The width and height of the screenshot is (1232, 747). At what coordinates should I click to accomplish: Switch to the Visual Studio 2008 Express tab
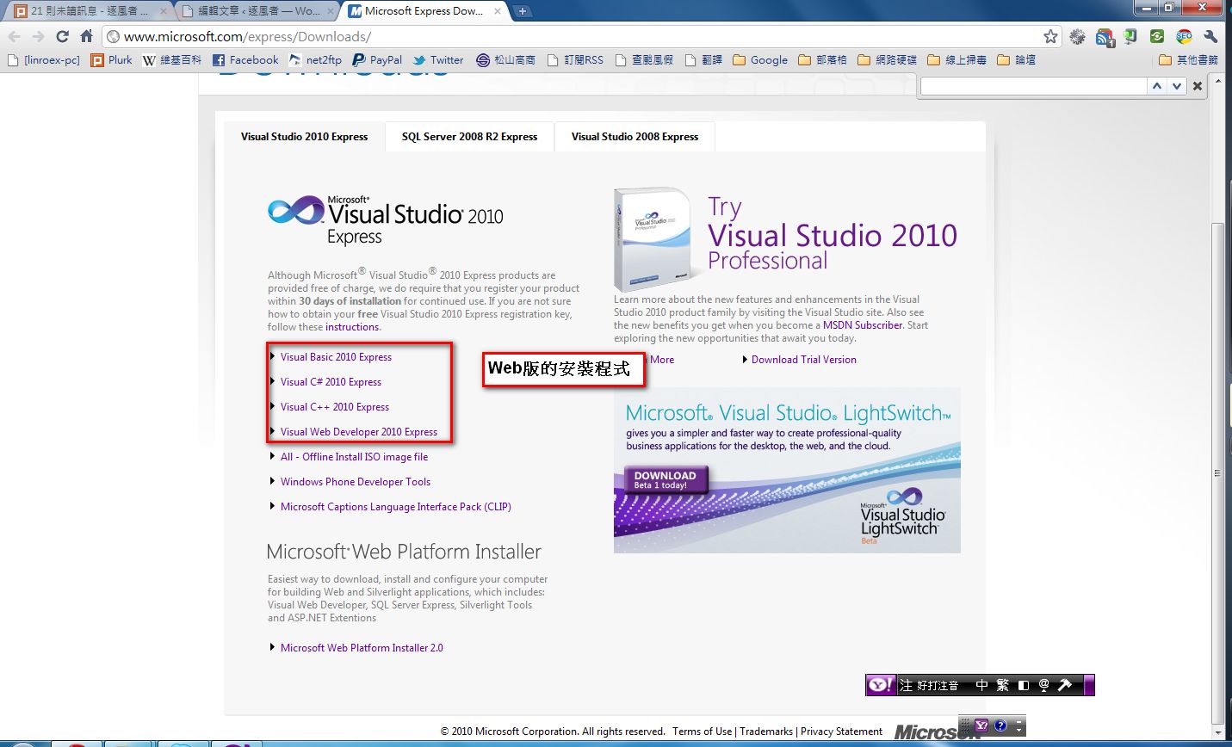click(635, 136)
